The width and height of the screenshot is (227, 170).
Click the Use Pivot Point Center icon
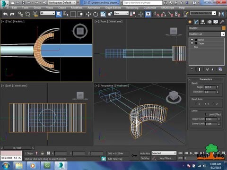coord(133,14)
